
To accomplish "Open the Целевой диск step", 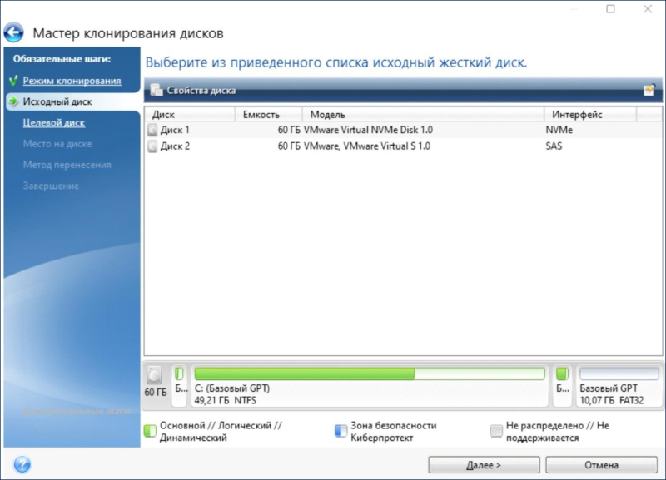I will pos(53,123).
